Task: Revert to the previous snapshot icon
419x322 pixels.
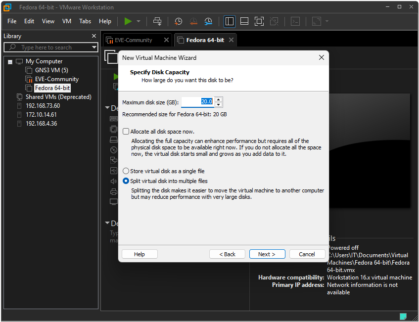Action: coord(193,21)
